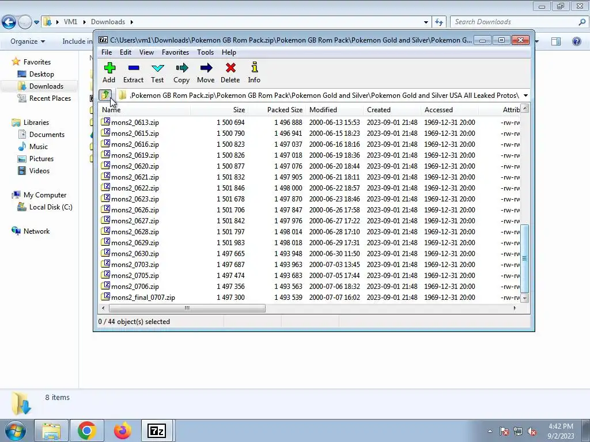Select the archive icon of mons2_final_0707.zip
Image resolution: width=590 pixels, height=442 pixels.
(106, 296)
